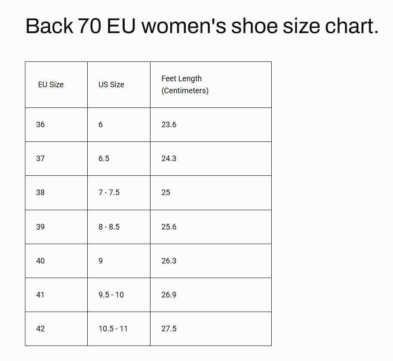This screenshot has width=393, height=361.
Task: Click the '9.5 - 10' US size cell
Action: click(111, 295)
